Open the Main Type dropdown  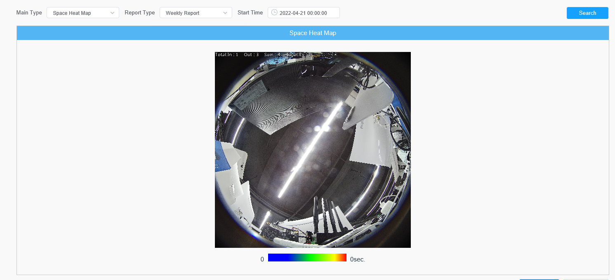(83, 13)
